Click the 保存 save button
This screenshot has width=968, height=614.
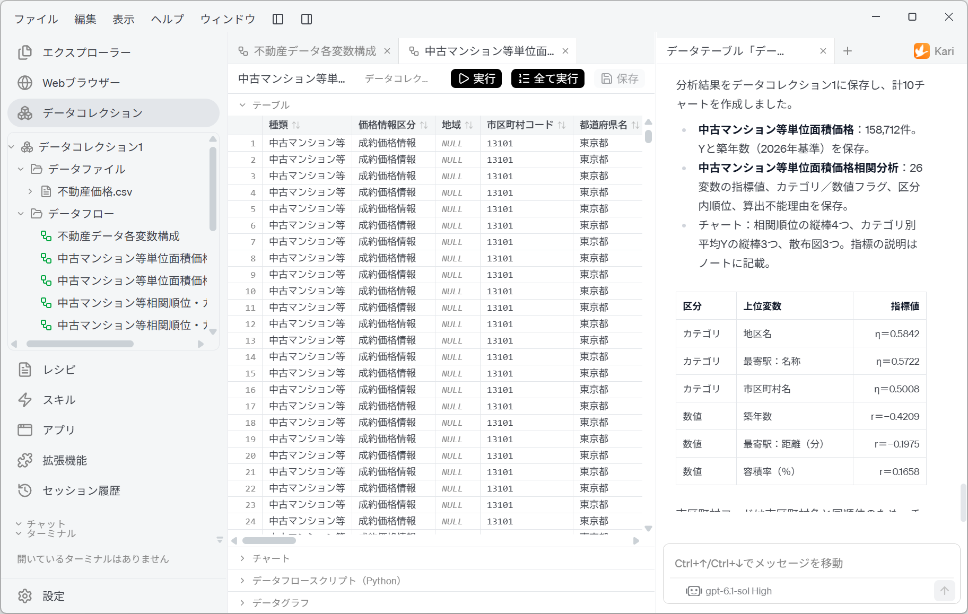pos(620,78)
